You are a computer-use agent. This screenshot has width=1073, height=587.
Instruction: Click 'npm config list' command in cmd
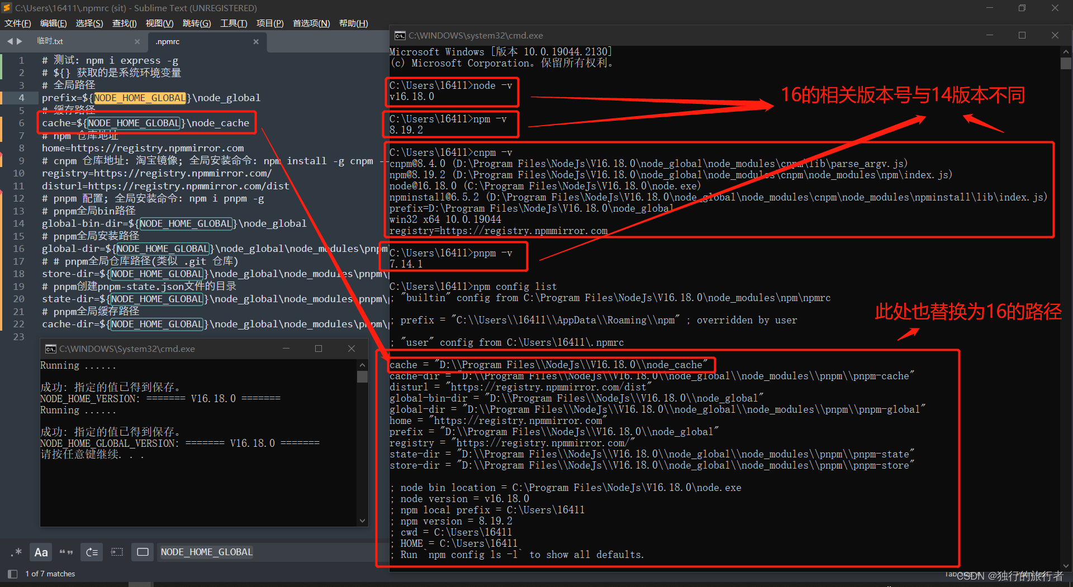click(473, 287)
